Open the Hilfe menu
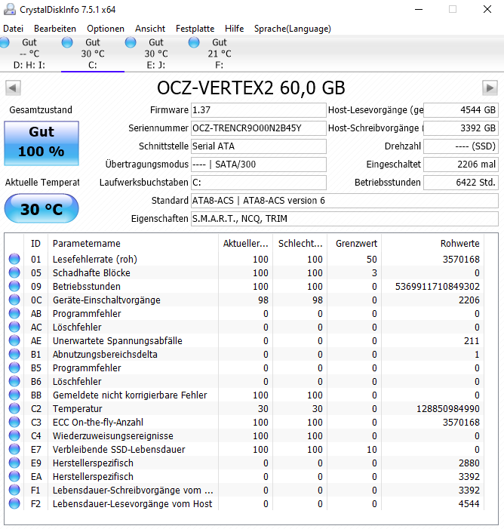The width and height of the screenshot is (504, 529). coord(234,29)
